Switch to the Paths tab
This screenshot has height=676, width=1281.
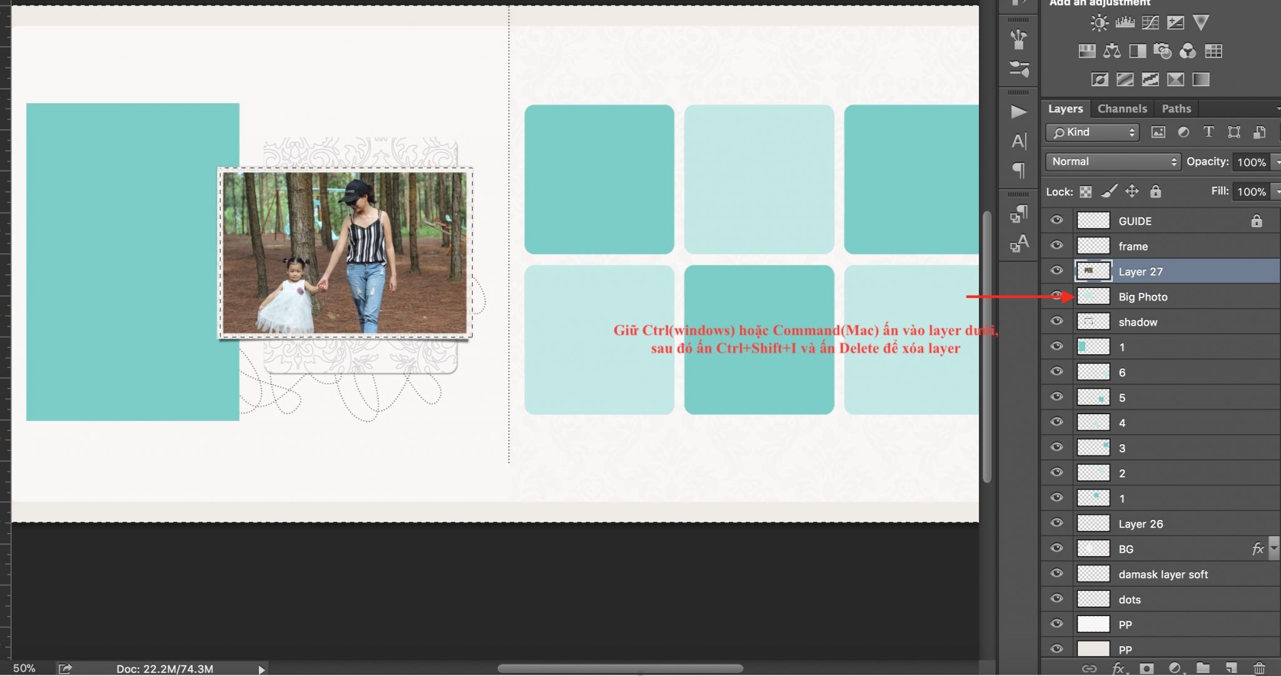tap(1176, 109)
